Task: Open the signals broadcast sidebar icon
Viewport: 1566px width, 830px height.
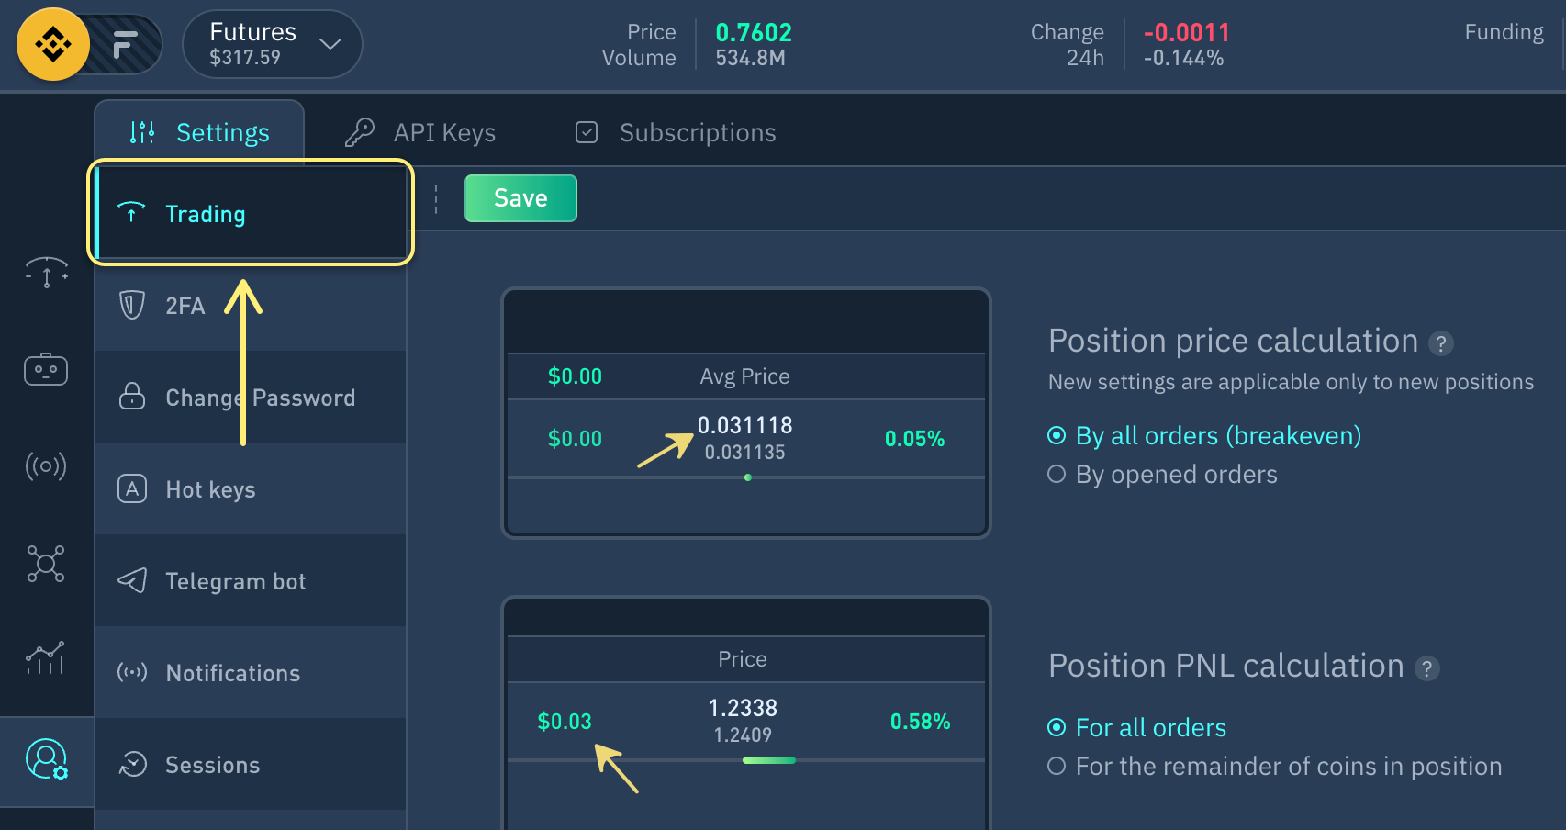Action: tap(46, 466)
